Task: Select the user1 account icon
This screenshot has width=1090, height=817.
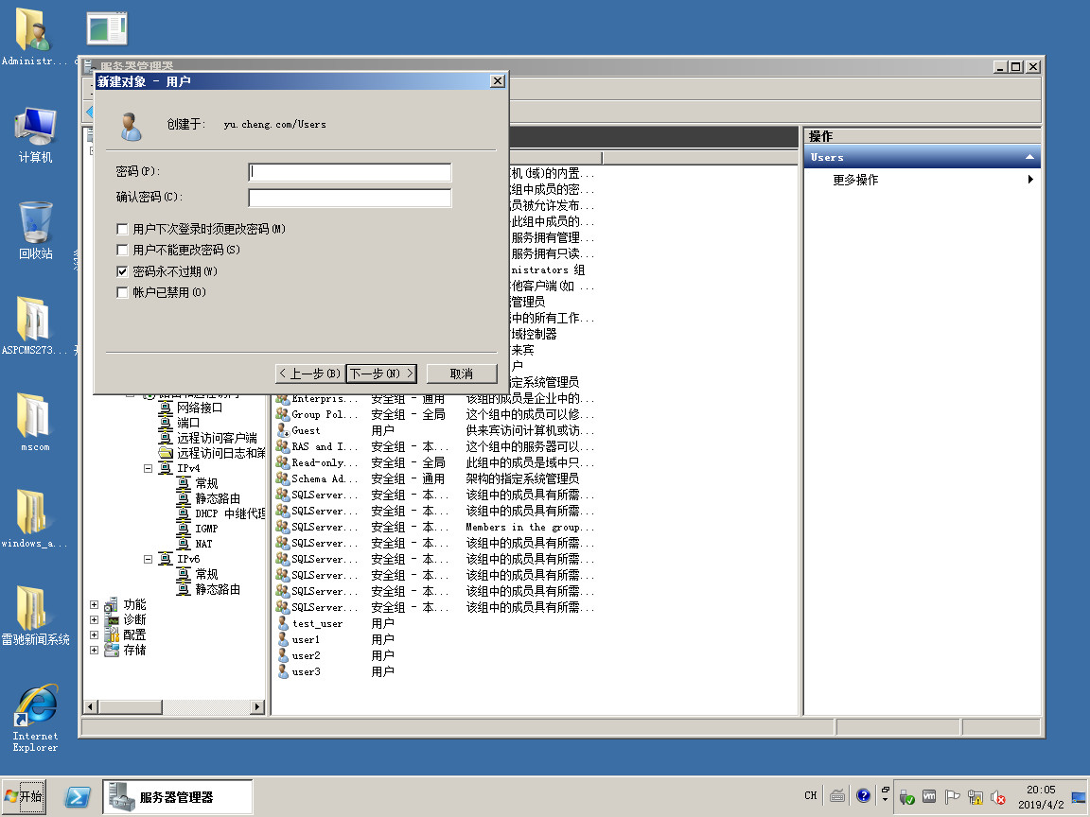Action: coord(283,640)
